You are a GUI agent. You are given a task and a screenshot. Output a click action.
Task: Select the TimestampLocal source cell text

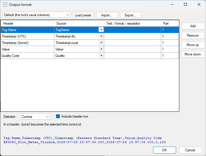[x=67, y=43]
